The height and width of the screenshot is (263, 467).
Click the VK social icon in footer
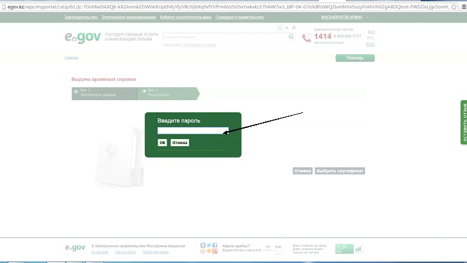pyautogui.click(x=203, y=246)
